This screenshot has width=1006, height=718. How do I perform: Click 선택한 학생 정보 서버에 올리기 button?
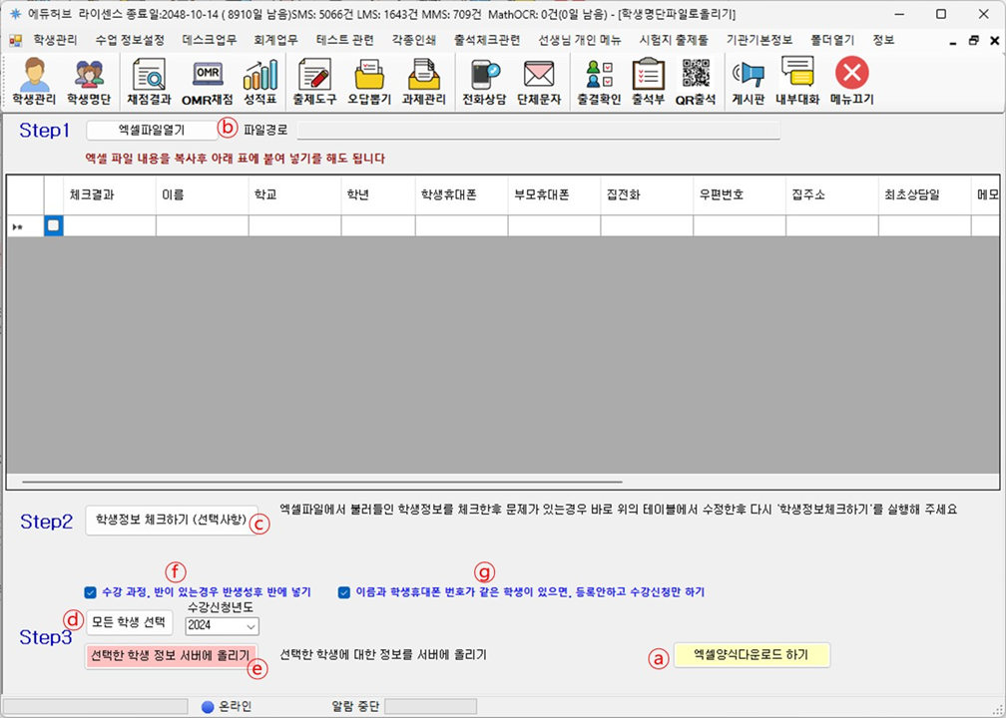[170, 655]
